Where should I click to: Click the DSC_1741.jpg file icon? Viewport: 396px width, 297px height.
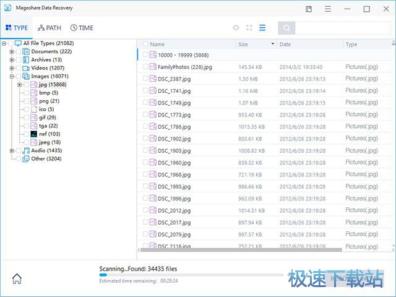[153, 90]
